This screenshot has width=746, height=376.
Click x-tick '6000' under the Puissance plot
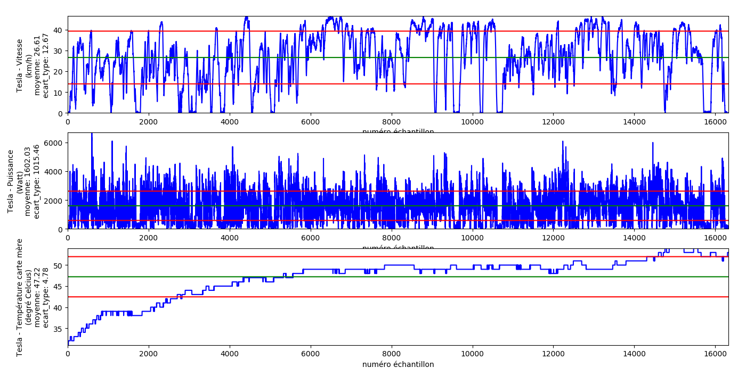pos(311,237)
